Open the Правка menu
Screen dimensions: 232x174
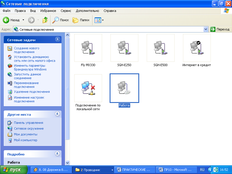pos(20,11)
